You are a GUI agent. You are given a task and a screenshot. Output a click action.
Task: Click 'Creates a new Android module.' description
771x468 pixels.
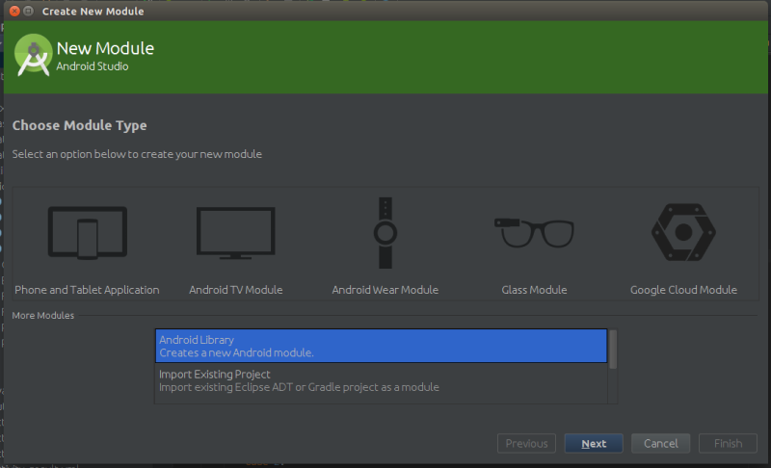[236, 352]
